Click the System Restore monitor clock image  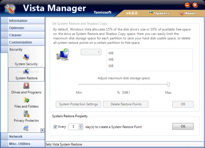[63, 55]
